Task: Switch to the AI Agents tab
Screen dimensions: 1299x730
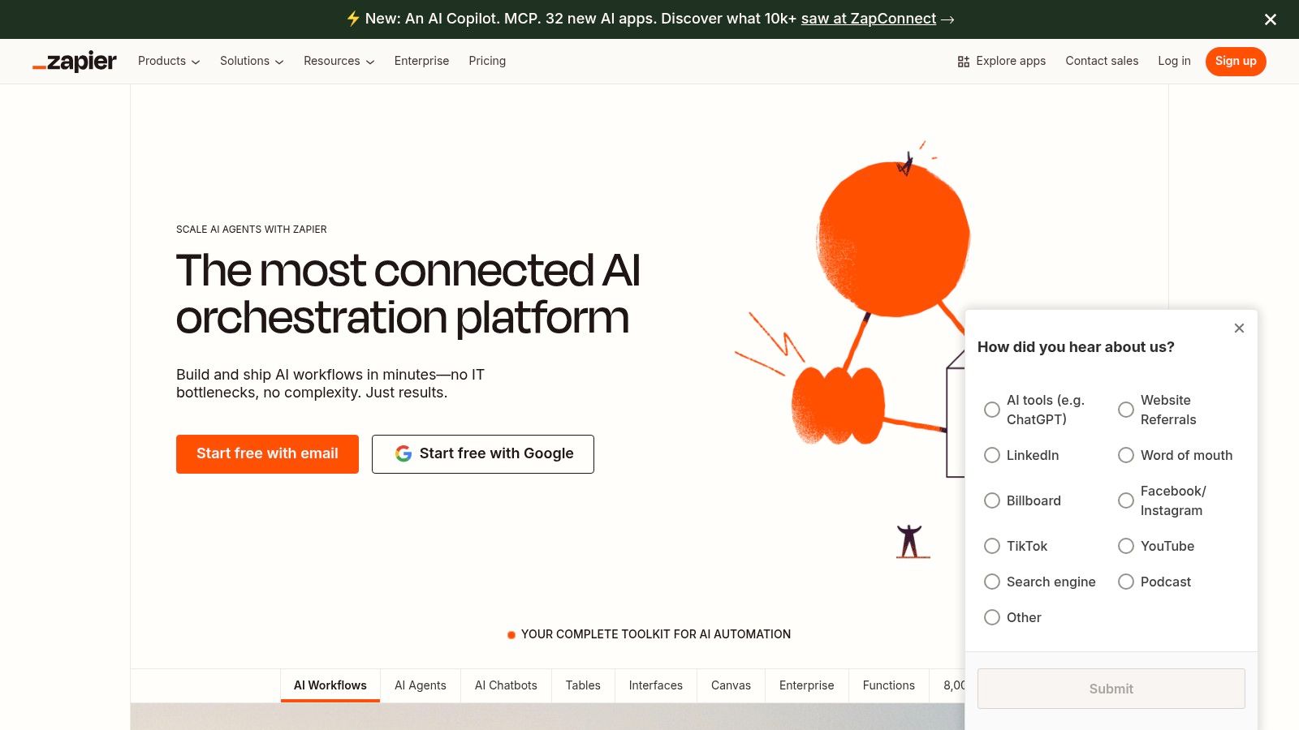Action: coord(421,685)
